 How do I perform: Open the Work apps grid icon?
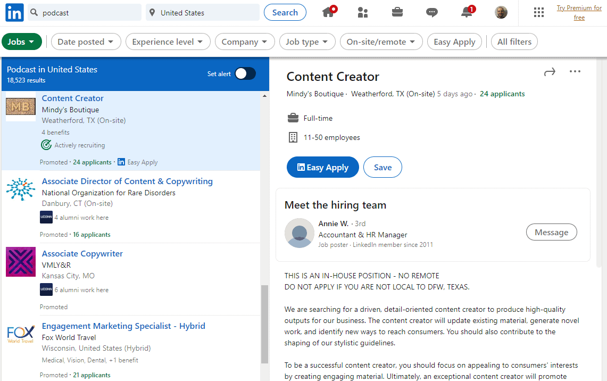tap(538, 12)
